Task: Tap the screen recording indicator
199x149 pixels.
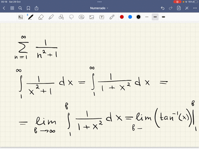Action: [x=177, y=2]
